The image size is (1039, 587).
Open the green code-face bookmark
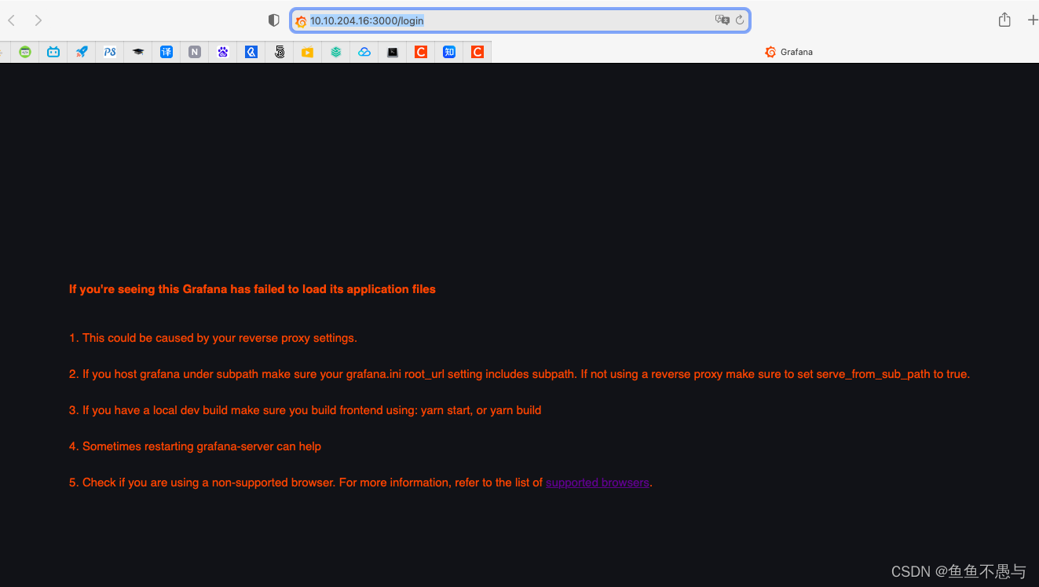tap(25, 52)
